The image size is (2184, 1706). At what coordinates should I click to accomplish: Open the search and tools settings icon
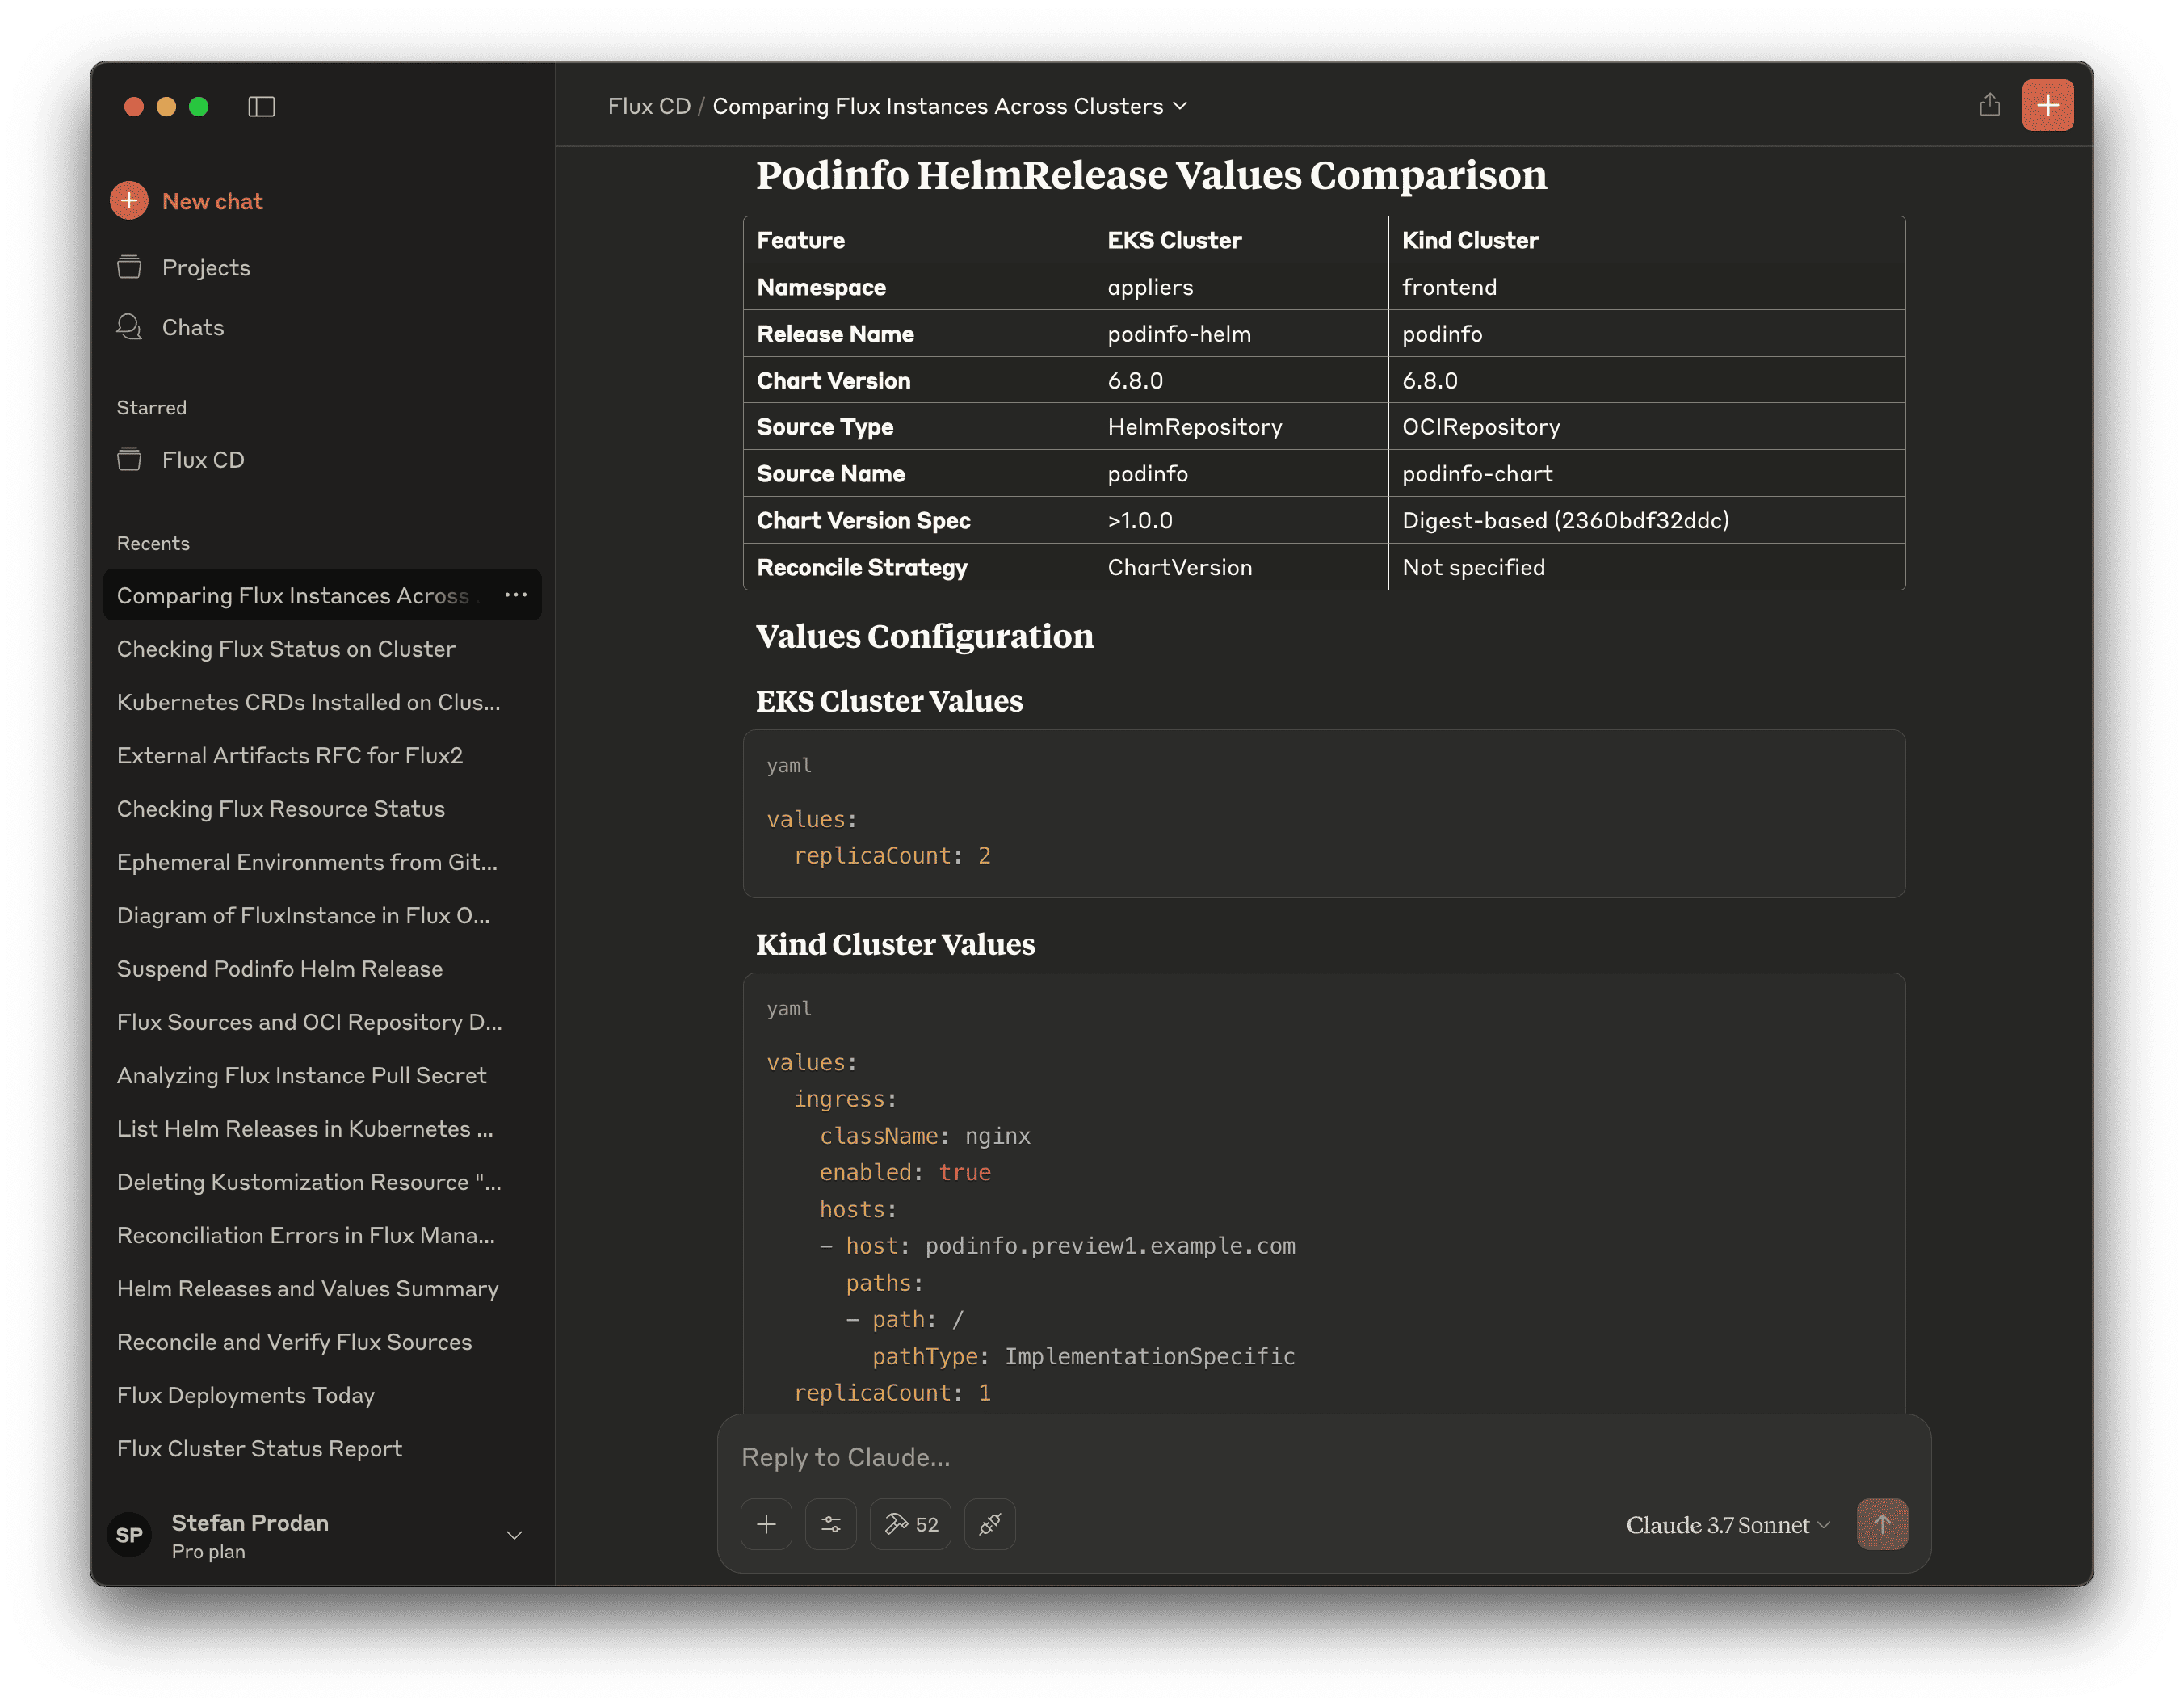[x=831, y=1525]
